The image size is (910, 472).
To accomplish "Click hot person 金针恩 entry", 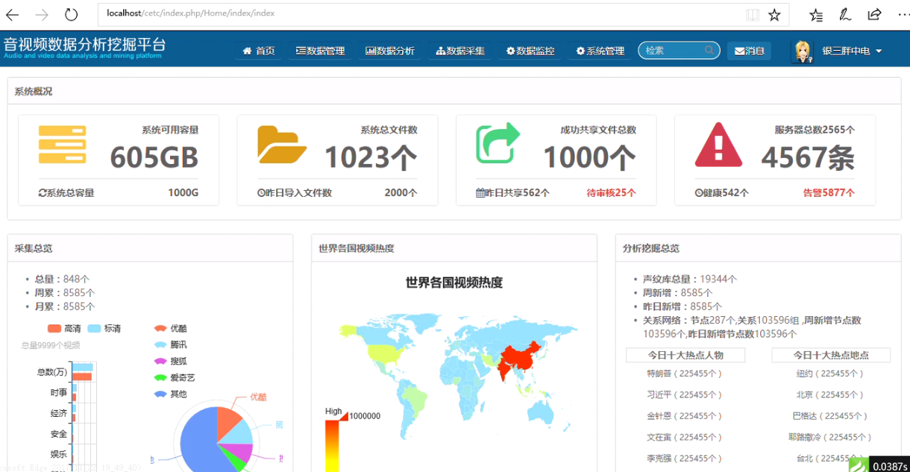I will point(684,416).
